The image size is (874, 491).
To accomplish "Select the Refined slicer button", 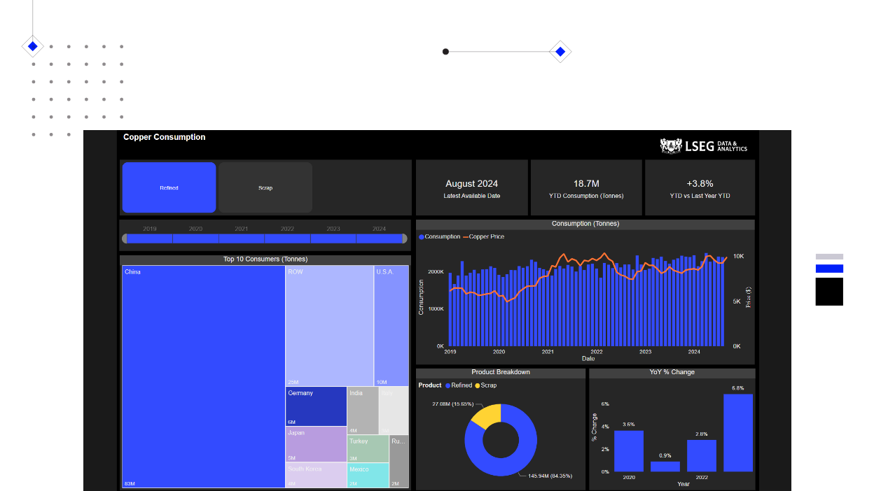I will [169, 187].
